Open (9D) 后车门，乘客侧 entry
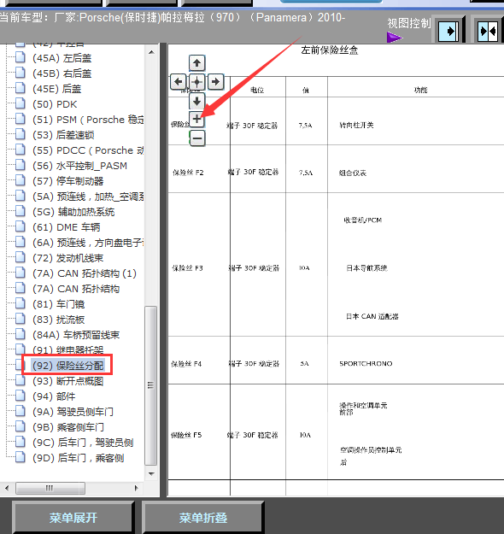The width and height of the screenshot is (504, 534). 78,458
